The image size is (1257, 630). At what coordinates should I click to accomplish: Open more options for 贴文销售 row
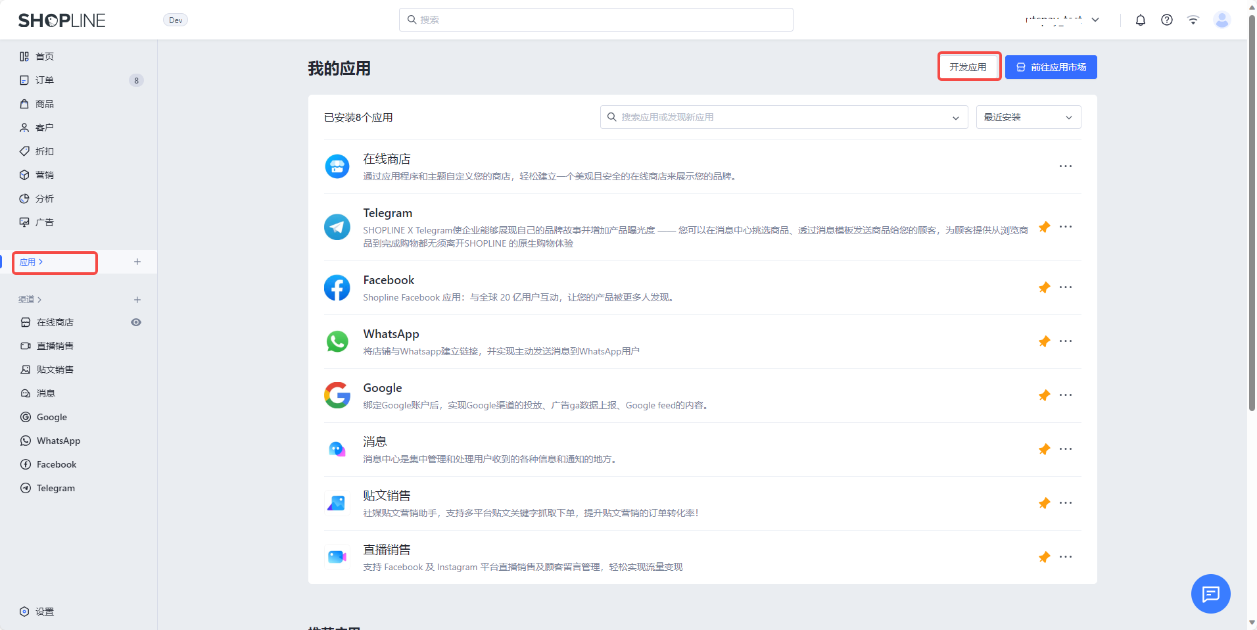point(1066,503)
